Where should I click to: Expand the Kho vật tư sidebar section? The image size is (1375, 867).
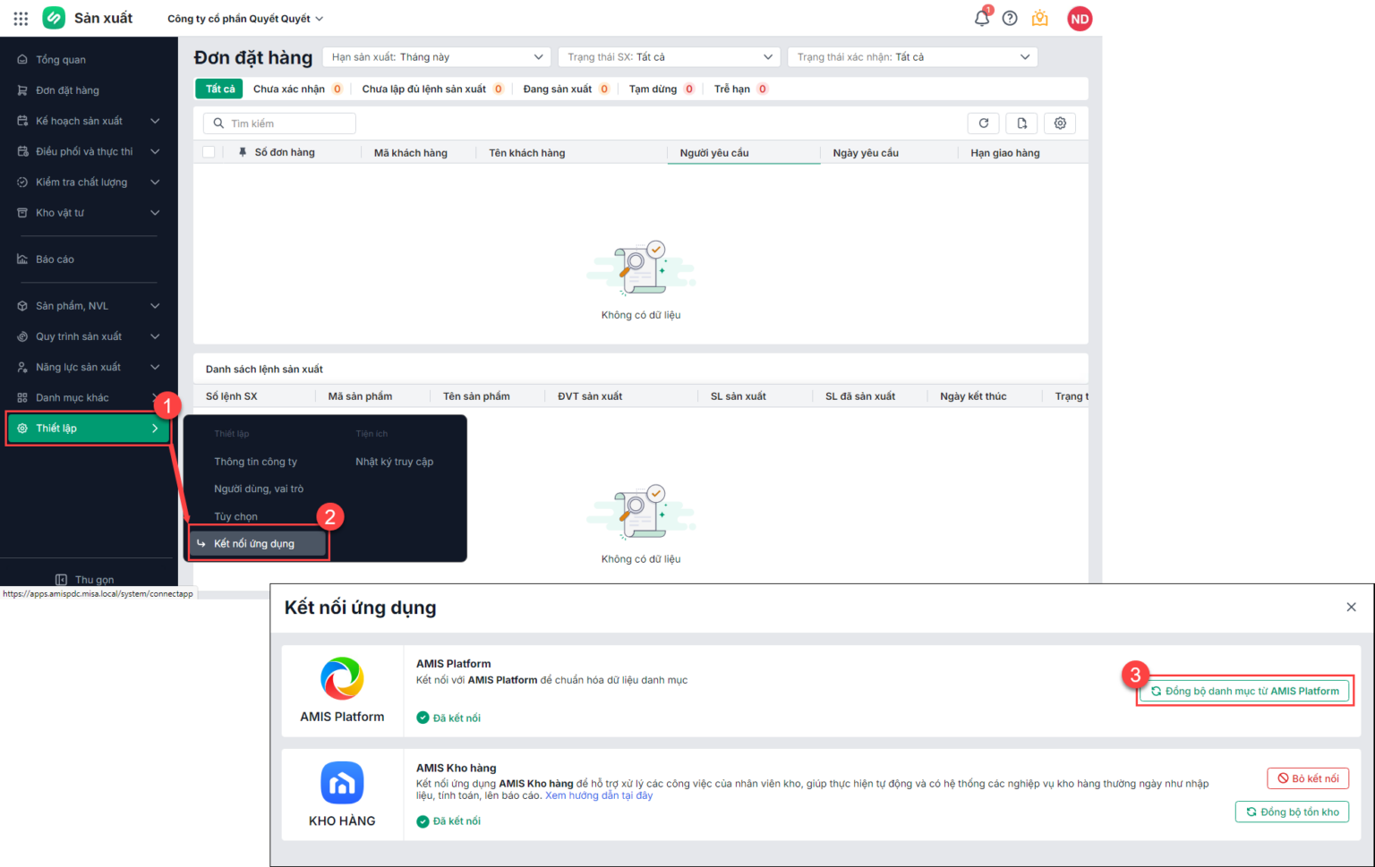(x=85, y=212)
